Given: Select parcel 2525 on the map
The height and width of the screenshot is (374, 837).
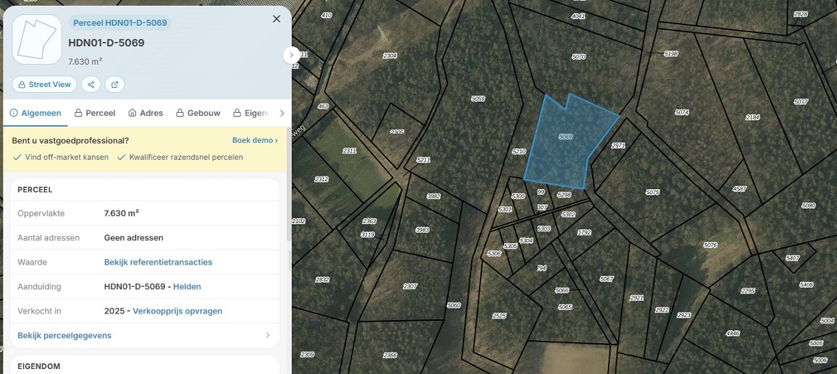Looking at the screenshot, I should [x=499, y=316].
